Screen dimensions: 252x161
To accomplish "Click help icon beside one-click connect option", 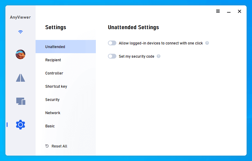I will pyautogui.click(x=207, y=43).
